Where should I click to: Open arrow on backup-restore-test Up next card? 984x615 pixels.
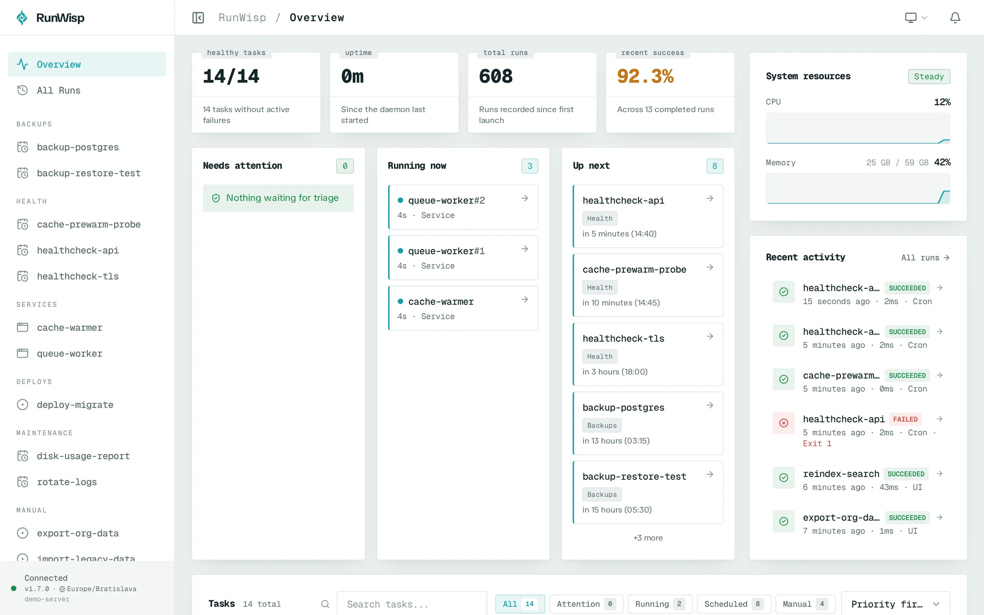(x=710, y=474)
